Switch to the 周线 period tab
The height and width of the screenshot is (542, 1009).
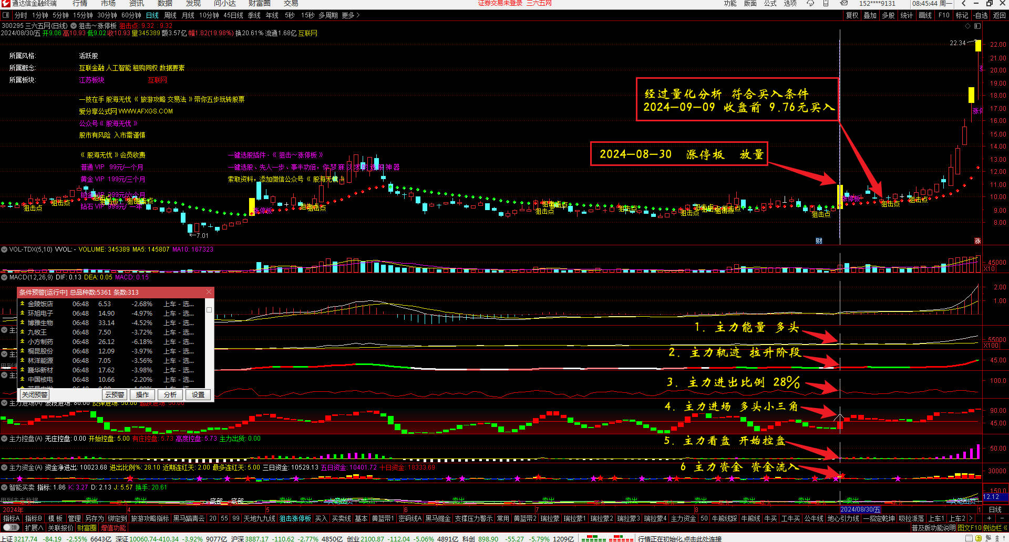point(170,16)
